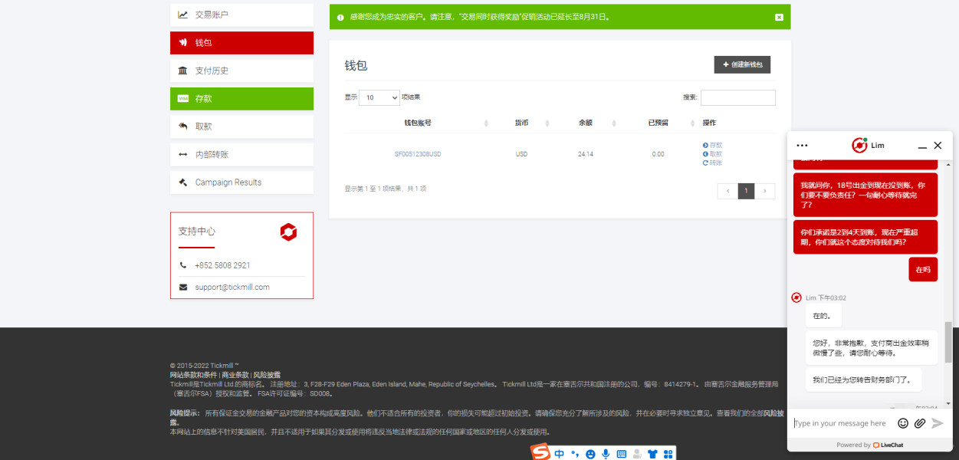Select the 钱包 sidebar item
The image size is (959, 460).
pyautogui.click(x=241, y=43)
